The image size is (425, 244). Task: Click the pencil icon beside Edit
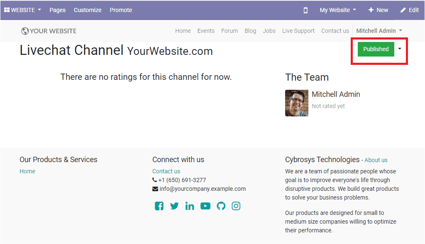[x=403, y=10]
